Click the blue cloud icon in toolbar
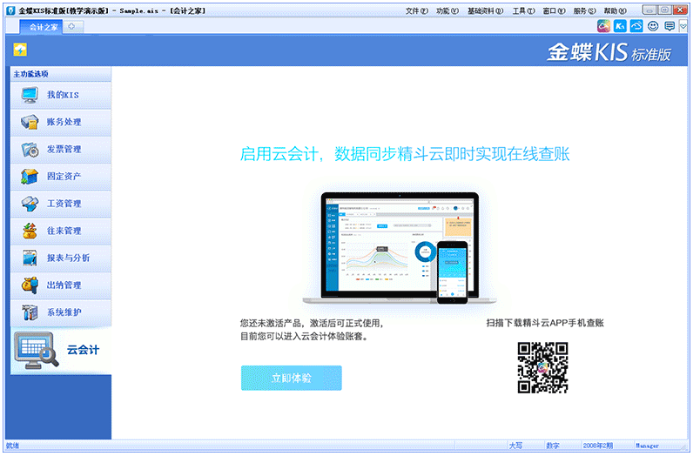 [x=636, y=27]
